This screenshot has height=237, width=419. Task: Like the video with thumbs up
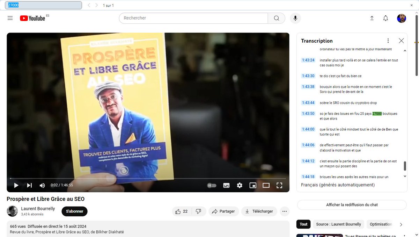point(182,211)
